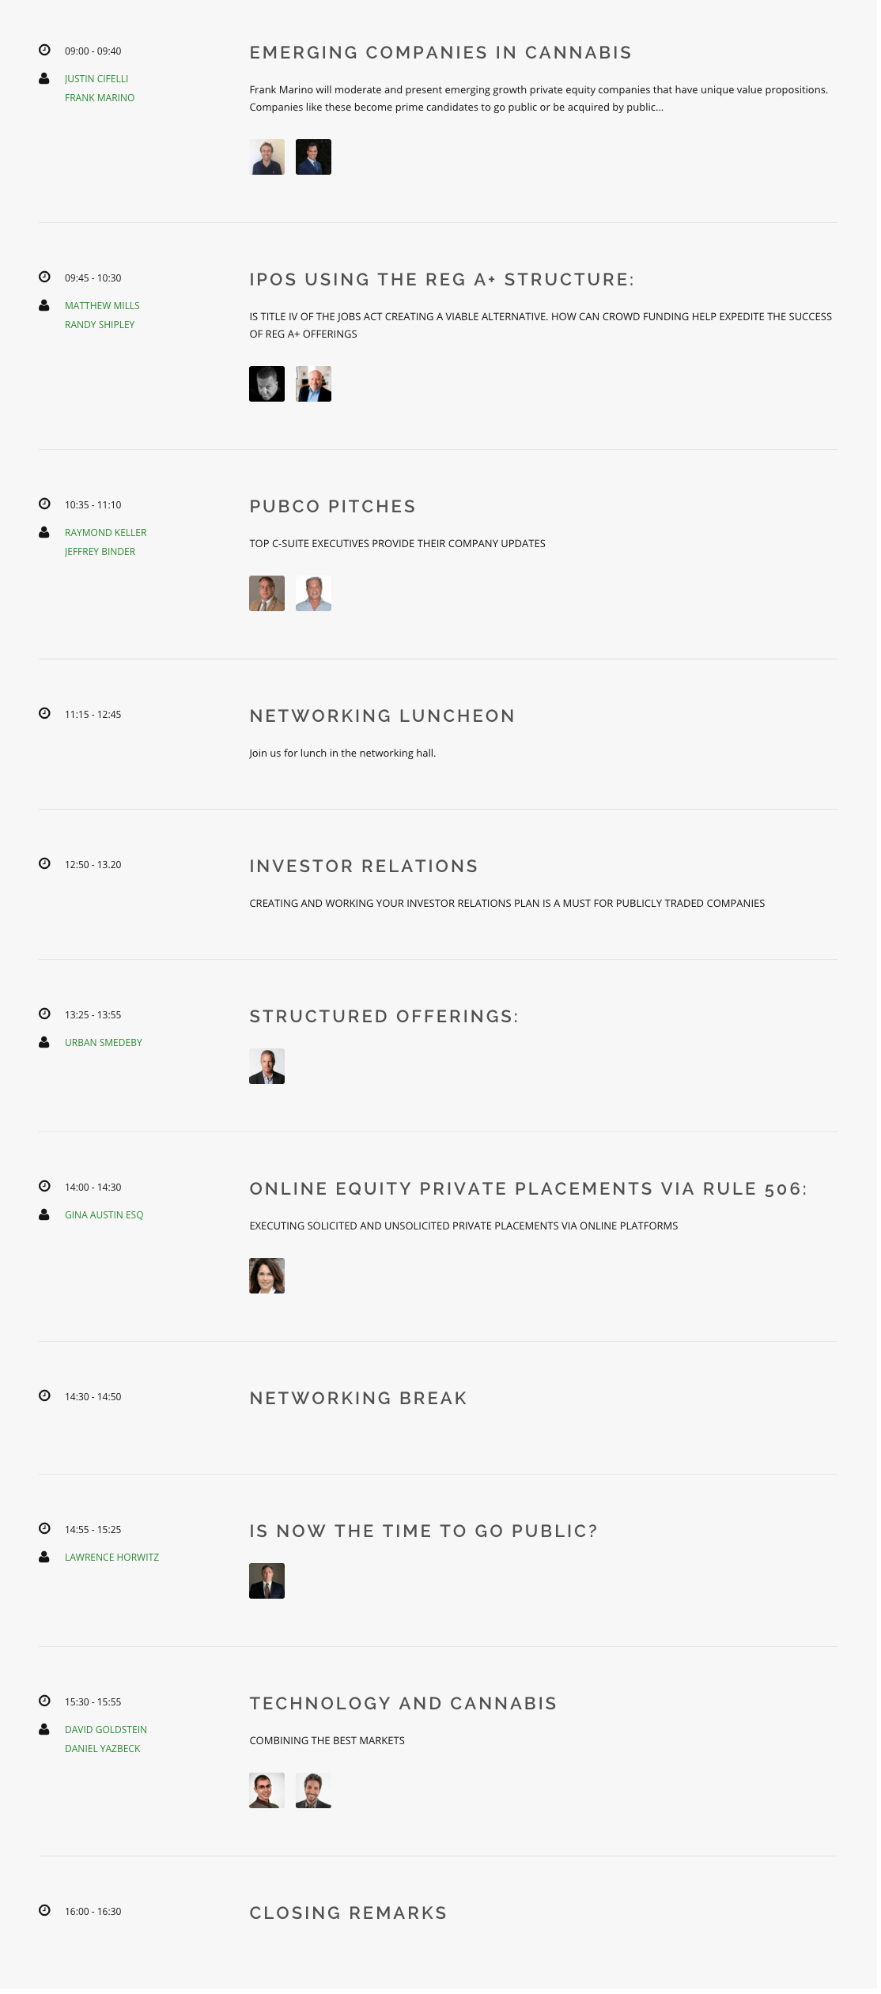Click the speaker photo under Structured Offerings
Image resolution: width=881 pixels, height=1994 pixels.
click(x=267, y=1067)
